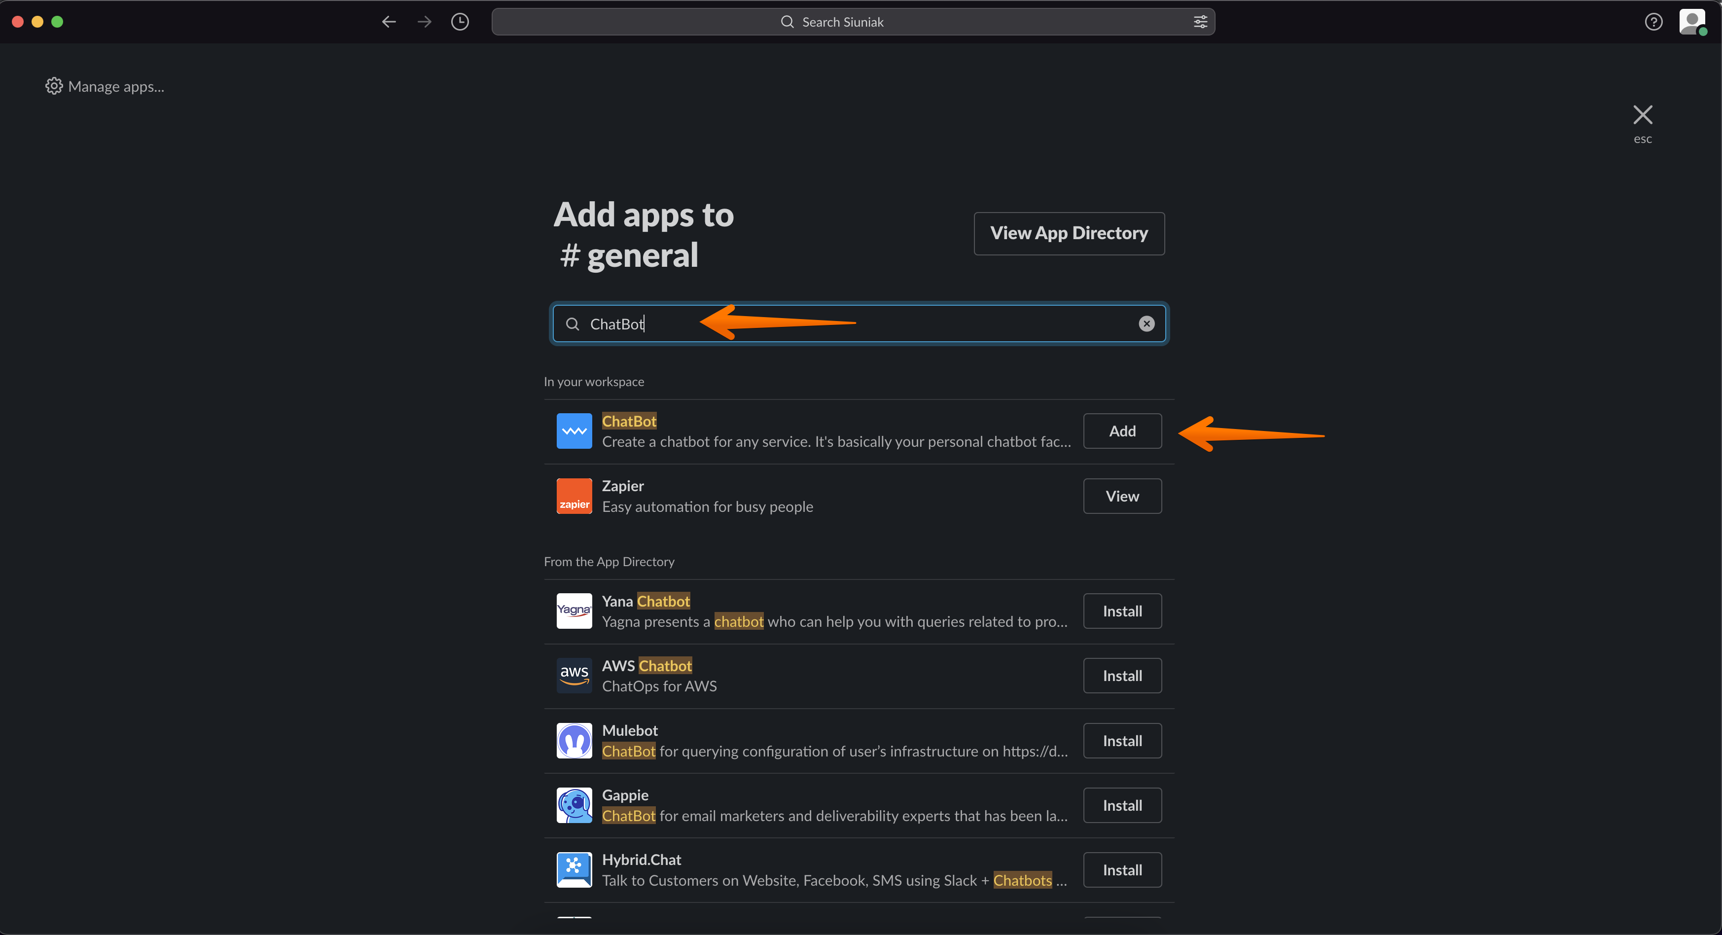Click the macOS green fullscreen button
The image size is (1722, 935).
[58, 22]
